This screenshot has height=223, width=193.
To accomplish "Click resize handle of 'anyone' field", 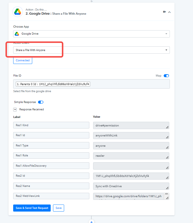I will point(167,148).
